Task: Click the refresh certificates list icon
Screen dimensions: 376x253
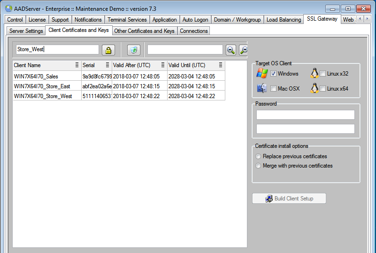Action: pyautogui.click(x=134, y=50)
